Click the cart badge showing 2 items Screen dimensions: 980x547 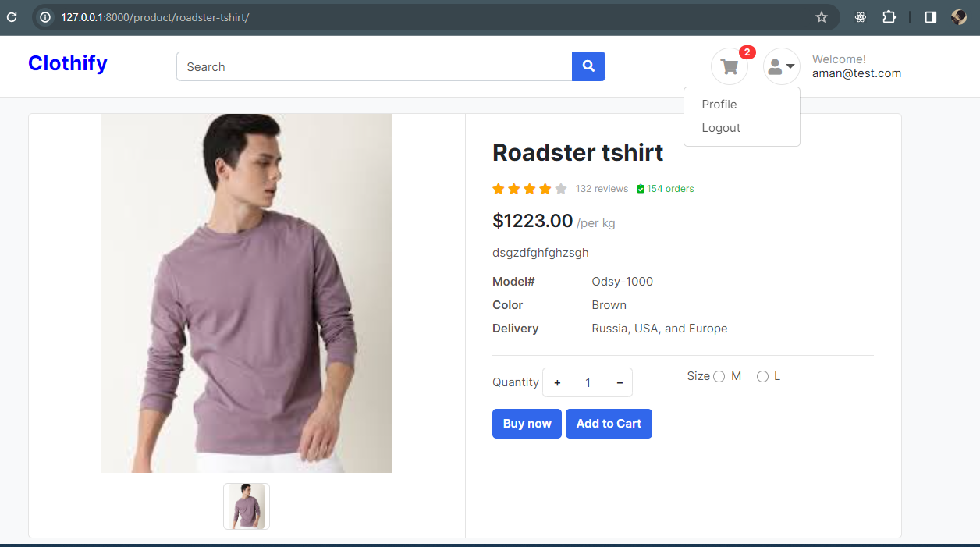click(747, 52)
